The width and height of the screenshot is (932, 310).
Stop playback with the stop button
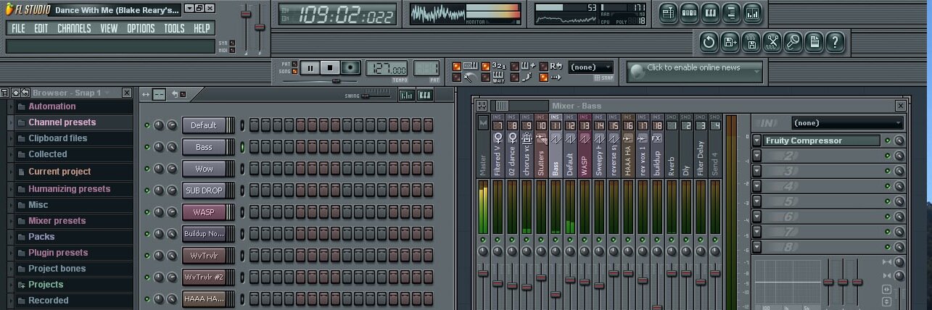tap(330, 68)
